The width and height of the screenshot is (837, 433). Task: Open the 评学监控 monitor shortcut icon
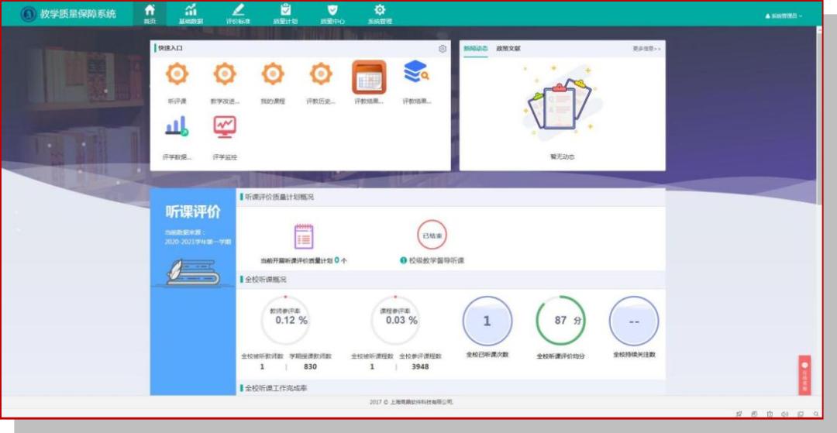(x=225, y=127)
